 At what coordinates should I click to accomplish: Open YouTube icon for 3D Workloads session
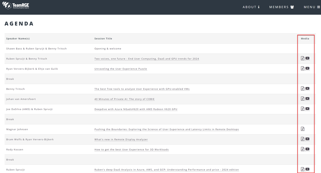pyautogui.click(x=307, y=149)
